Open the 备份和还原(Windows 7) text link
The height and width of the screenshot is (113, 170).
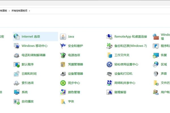point(131,46)
